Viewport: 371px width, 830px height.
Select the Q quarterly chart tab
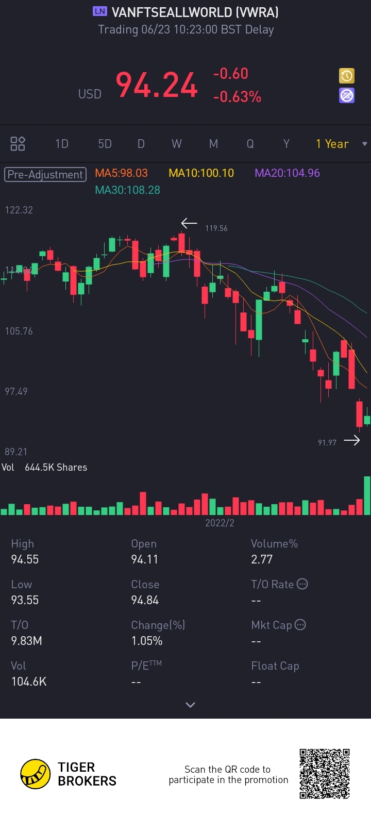250,144
